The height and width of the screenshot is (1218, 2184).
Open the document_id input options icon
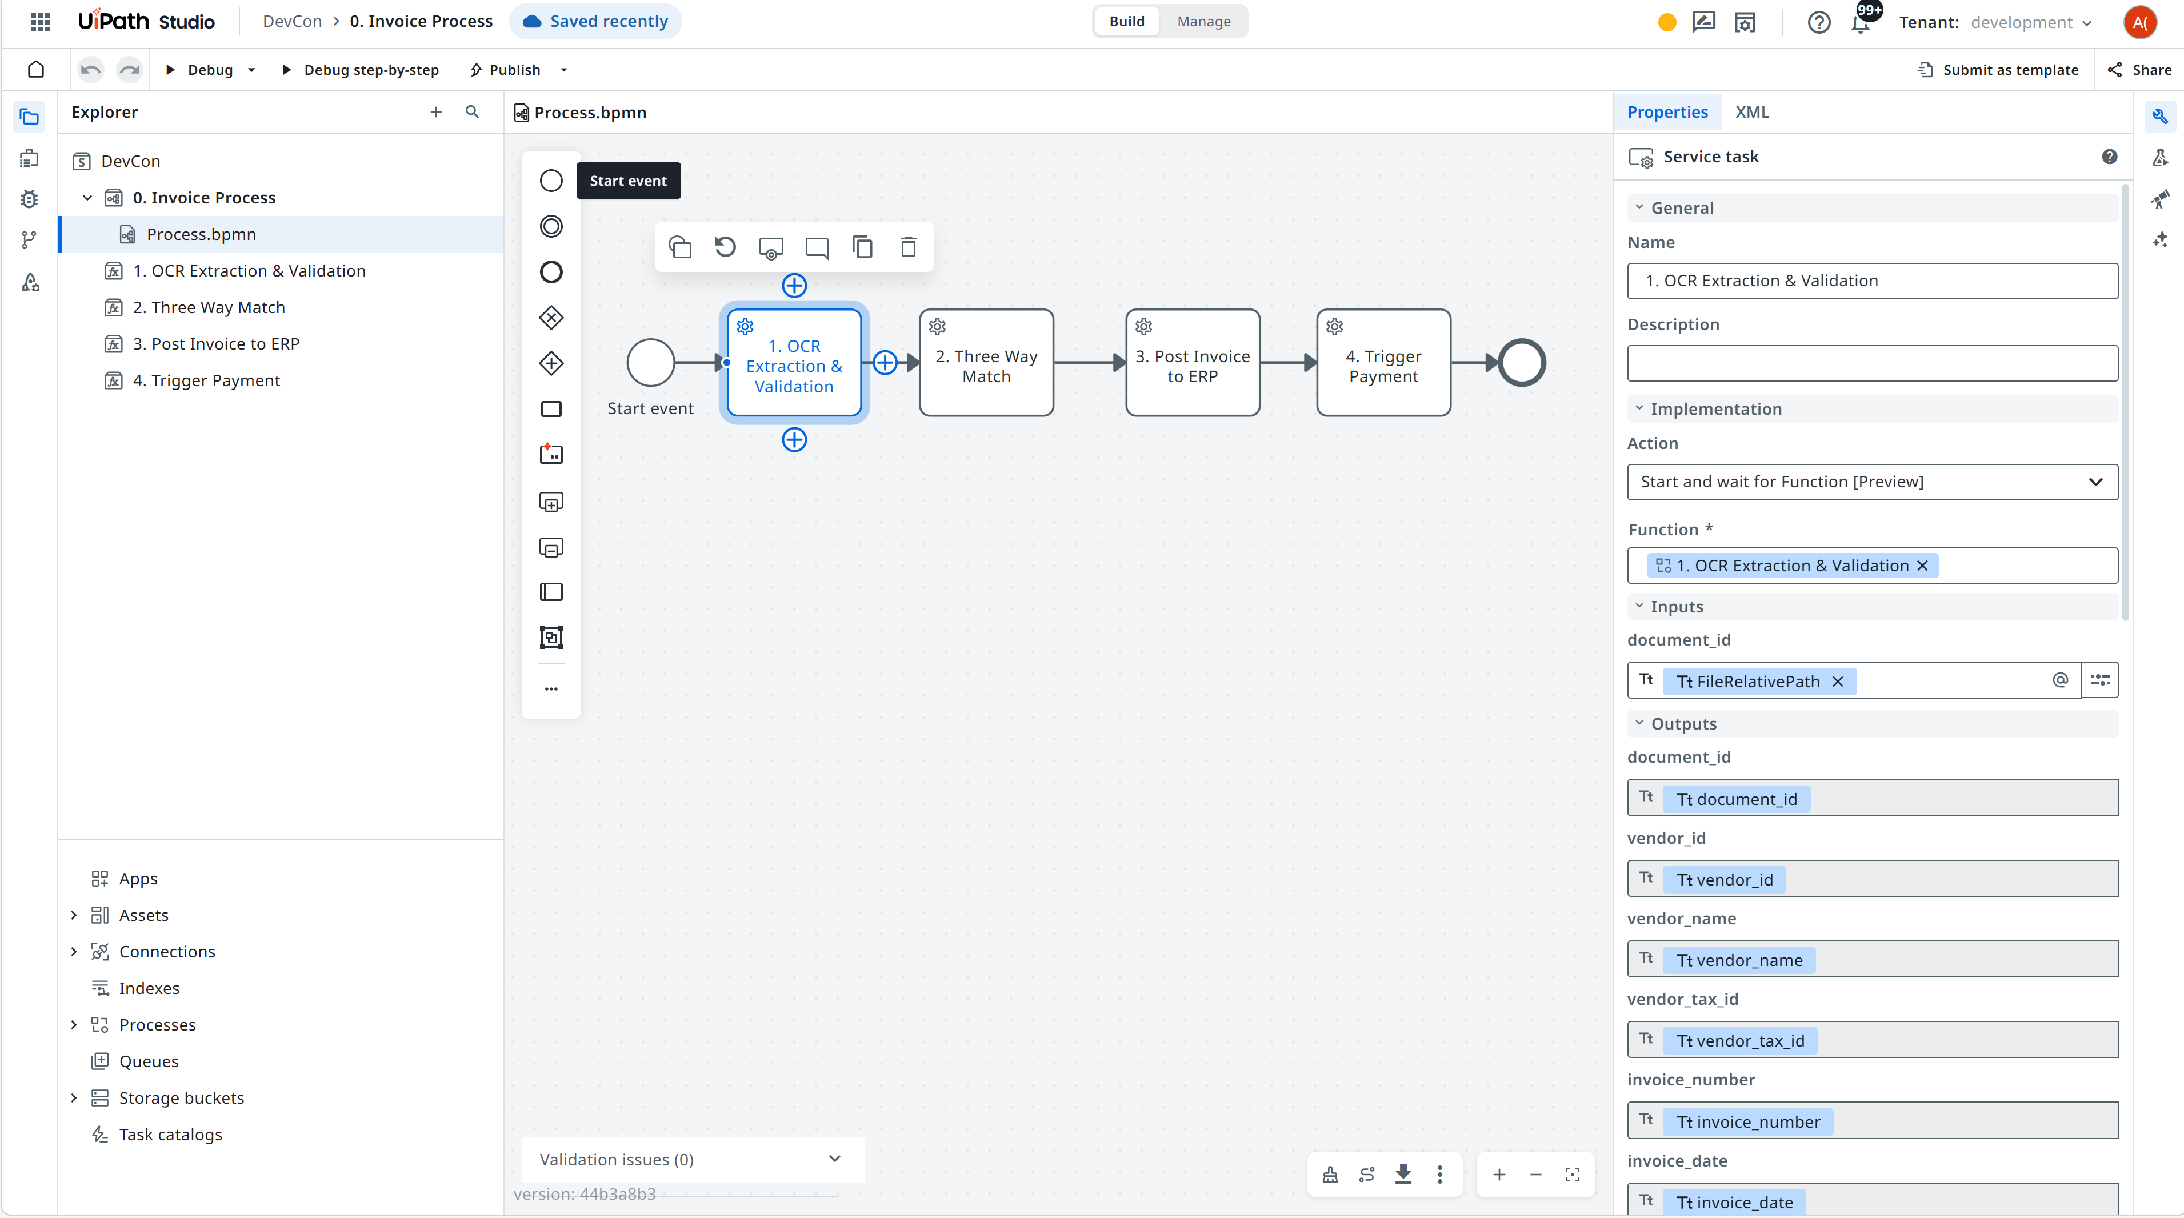coord(2100,680)
